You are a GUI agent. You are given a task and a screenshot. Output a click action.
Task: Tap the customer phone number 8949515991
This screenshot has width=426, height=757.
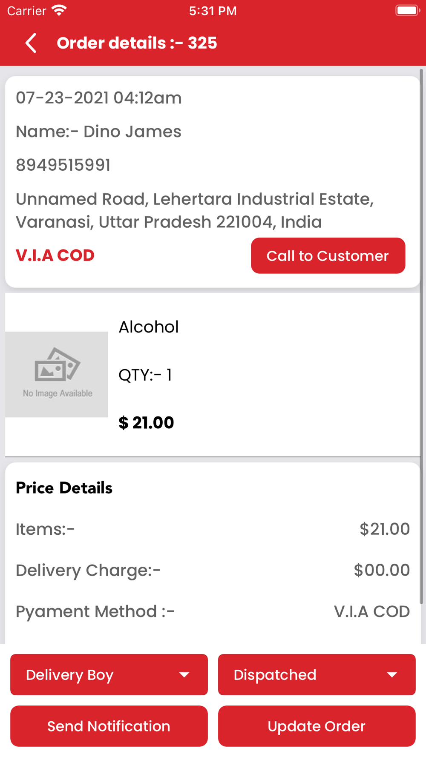[63, 165]
